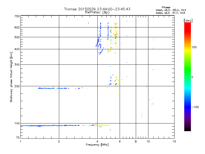Viewport: 205px width, 154px height.
Task: Click the '16' x-axis tick label
Action: (174, 141)
